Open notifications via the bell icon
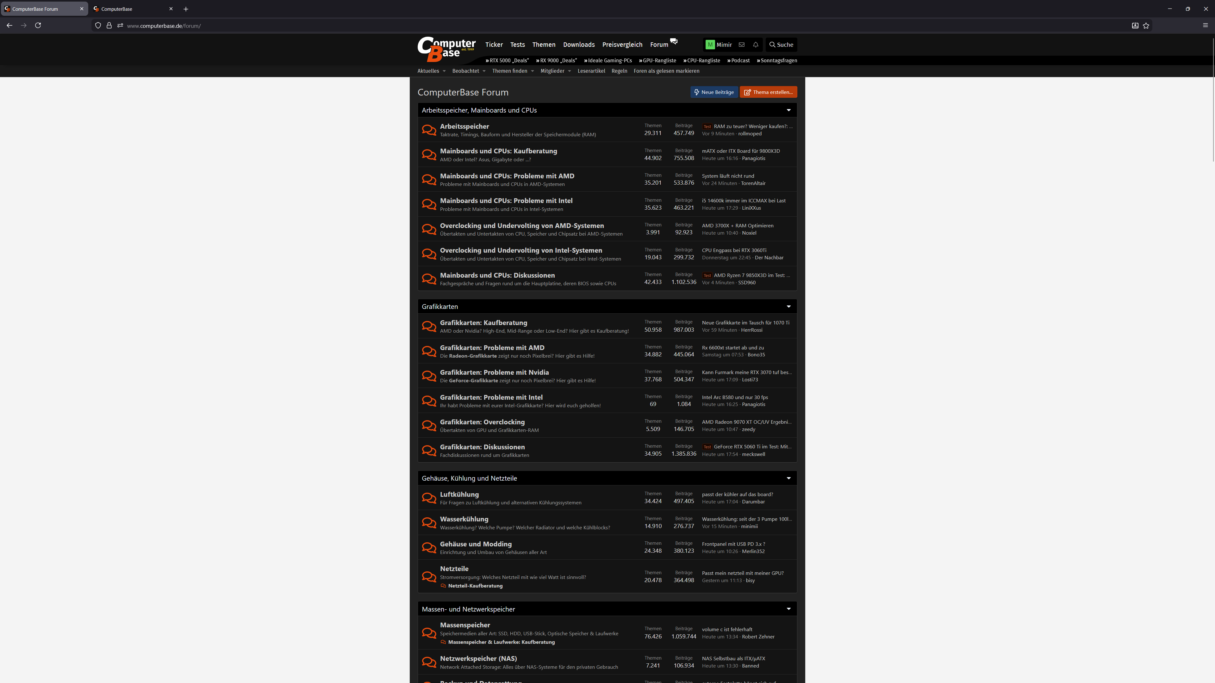 click(x=755, y=44)
